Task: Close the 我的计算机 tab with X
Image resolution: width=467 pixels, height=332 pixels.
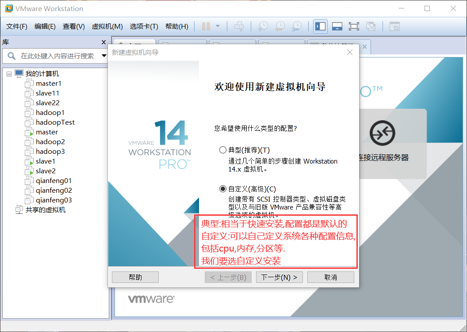Action: 364,47
